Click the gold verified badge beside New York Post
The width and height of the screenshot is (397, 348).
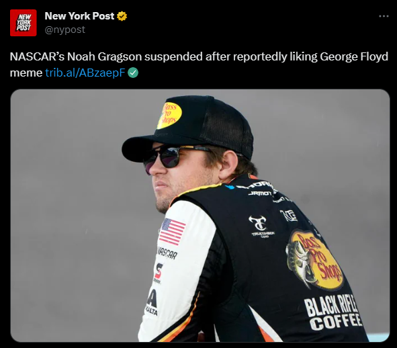pyautogui.click(x=122, y=16)
